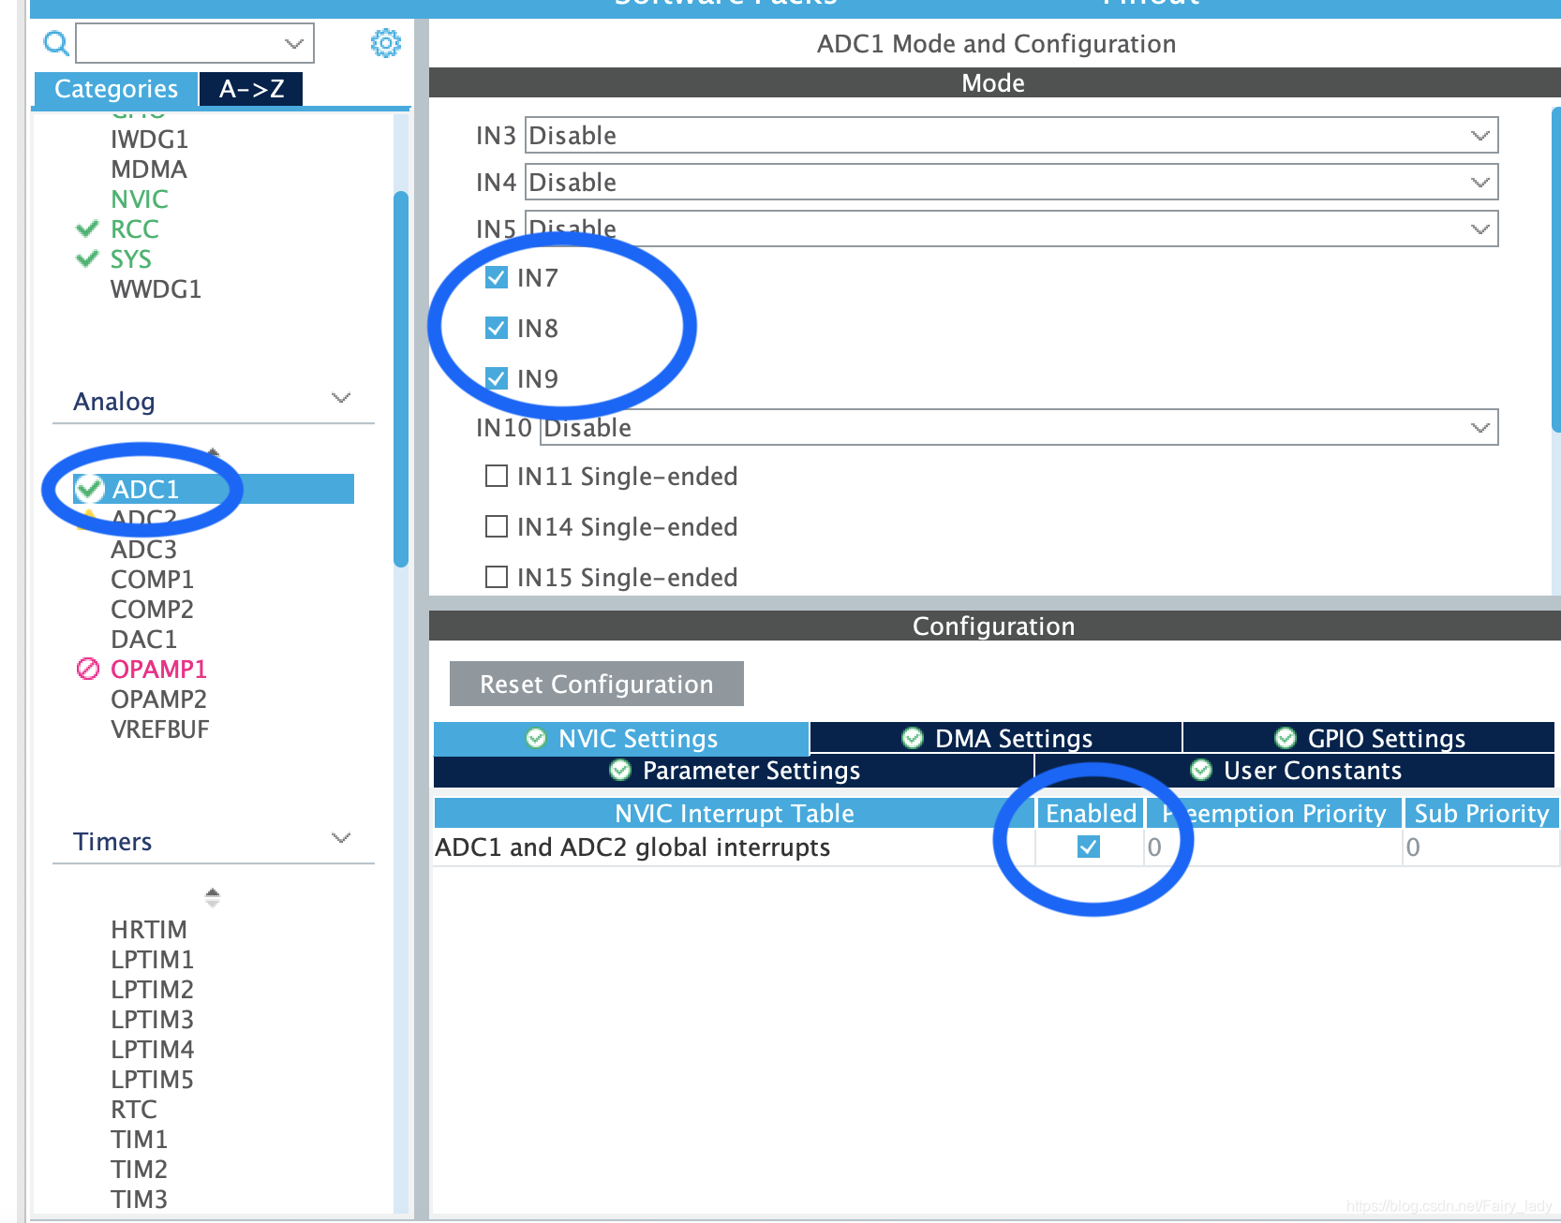
Task: Switch to the Categories tab
Action: click(116, 89)
